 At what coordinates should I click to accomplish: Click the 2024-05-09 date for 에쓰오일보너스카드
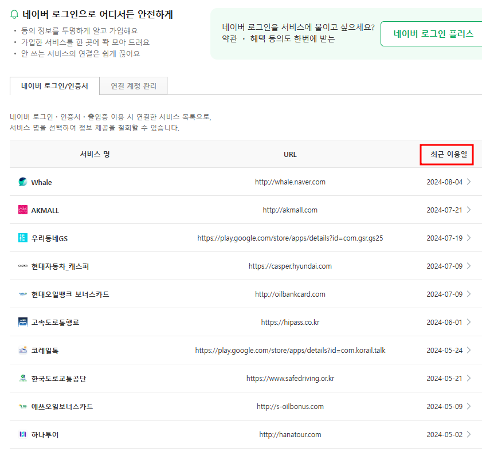click(445, 407)
